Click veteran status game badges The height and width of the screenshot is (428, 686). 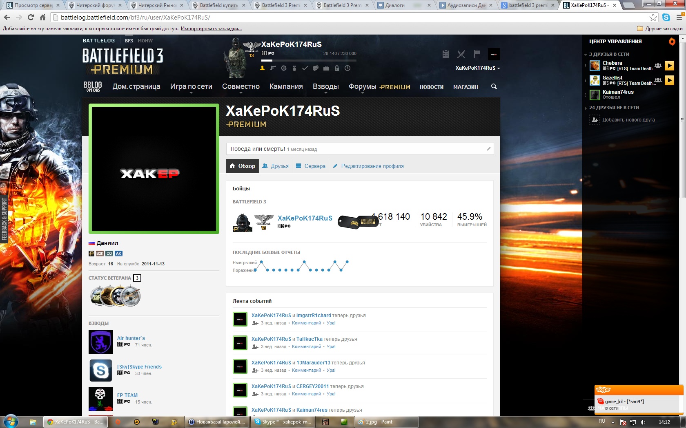click(116, 296)
